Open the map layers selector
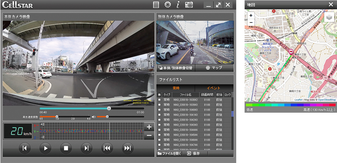 pyautogui.click(x=329, y=17)
